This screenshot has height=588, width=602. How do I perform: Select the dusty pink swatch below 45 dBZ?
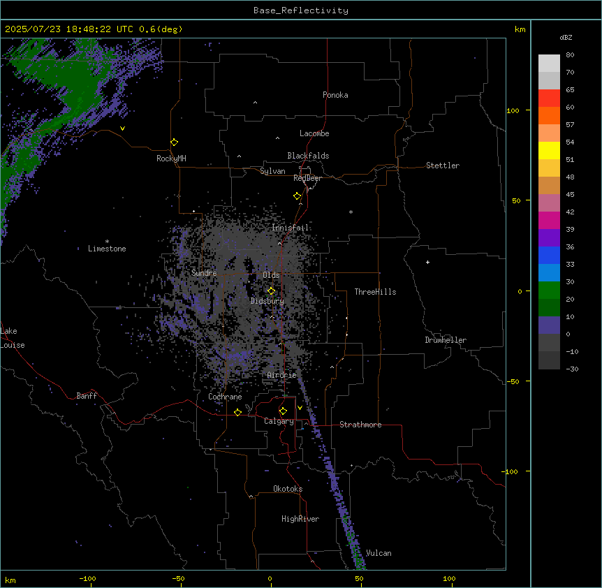(549, 203)
